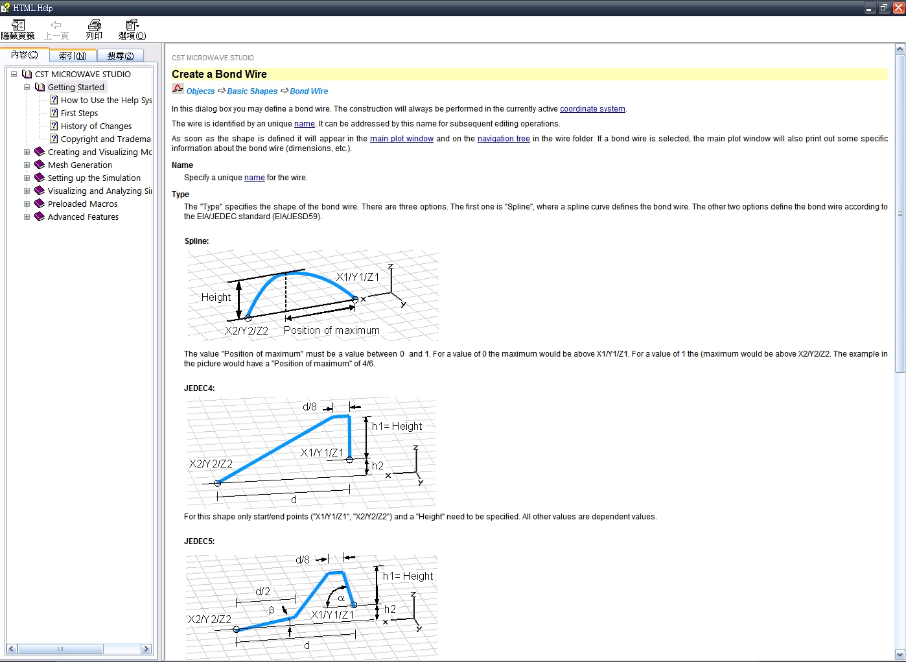Expand Visualizing and Analyzing Simulation node
The height and width of the screenshot is (662, 906).
[x=27, y=191]
